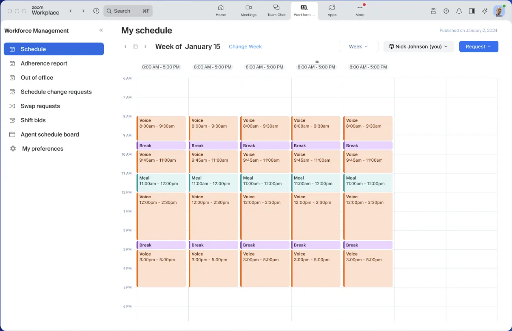Select Monday's Meal break block
This screenshot has height=331, width=512.
pyautogui.click(x=161, y=182)
